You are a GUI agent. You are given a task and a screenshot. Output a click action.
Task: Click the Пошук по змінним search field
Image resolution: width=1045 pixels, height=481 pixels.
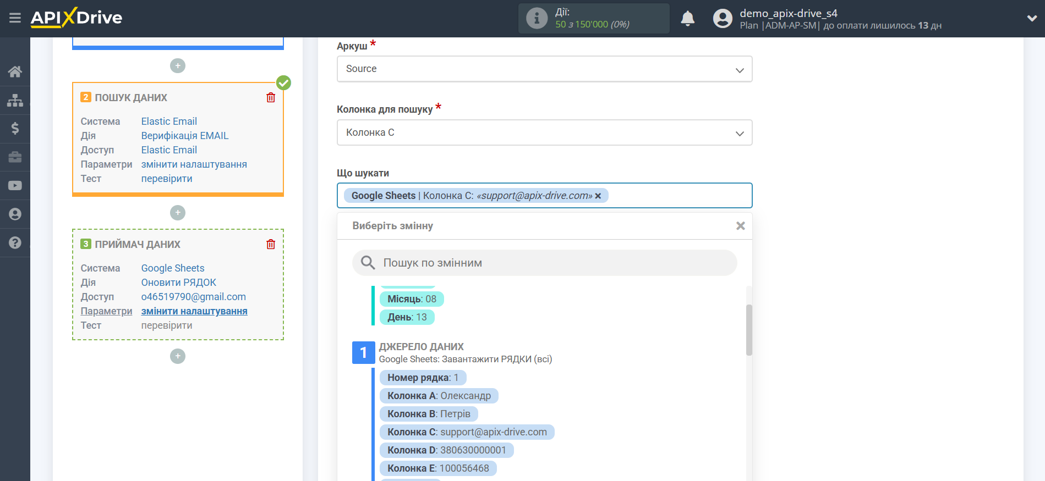point(544,263)
